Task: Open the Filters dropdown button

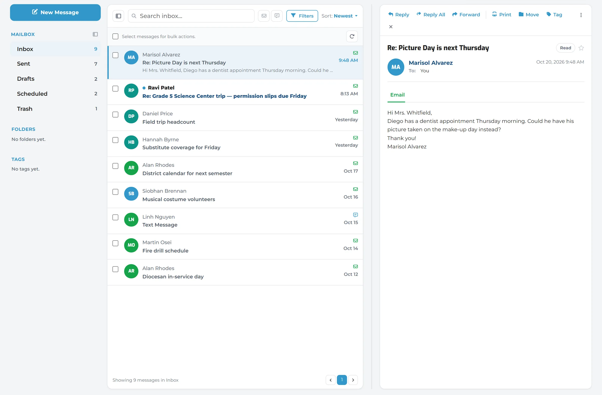Action: pos(302,16)
